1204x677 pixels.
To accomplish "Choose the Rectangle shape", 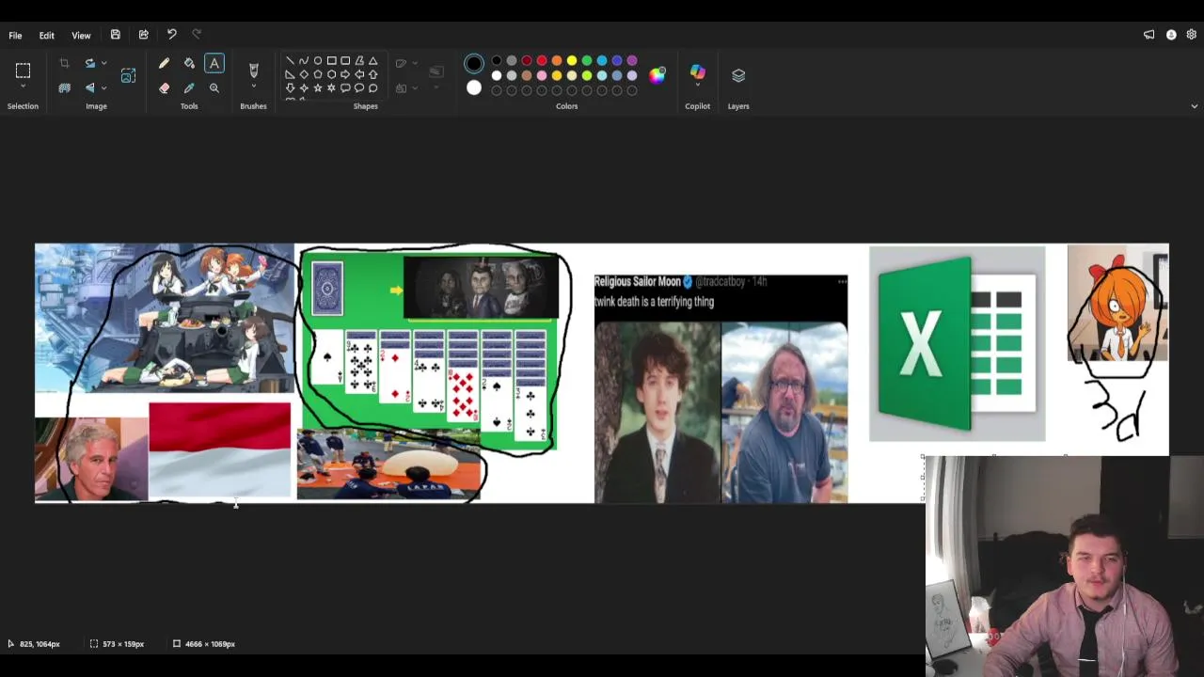I will pyautogui.click(x=331, y=60).
